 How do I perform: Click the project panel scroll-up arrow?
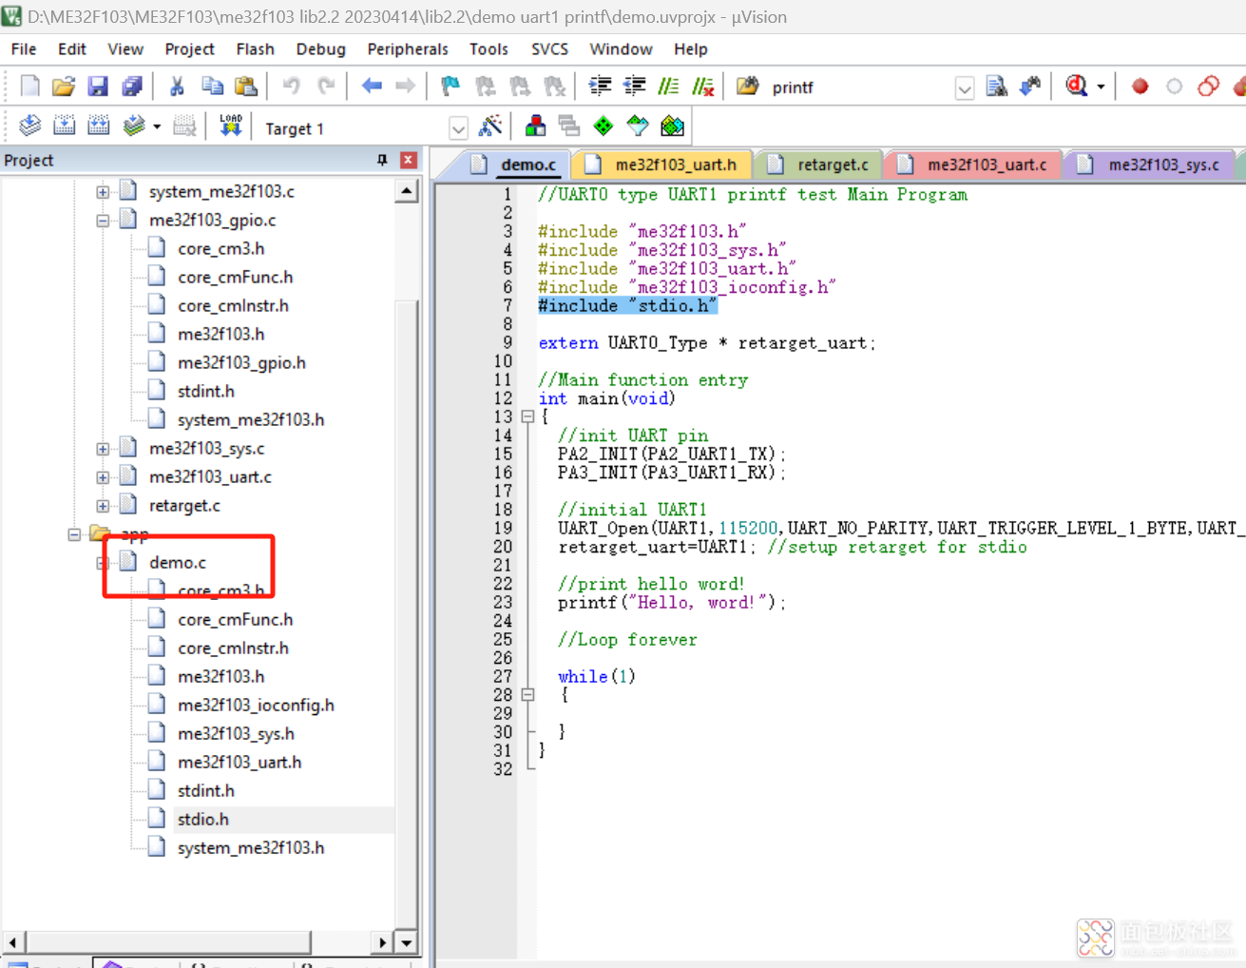[x=407, y=192]
